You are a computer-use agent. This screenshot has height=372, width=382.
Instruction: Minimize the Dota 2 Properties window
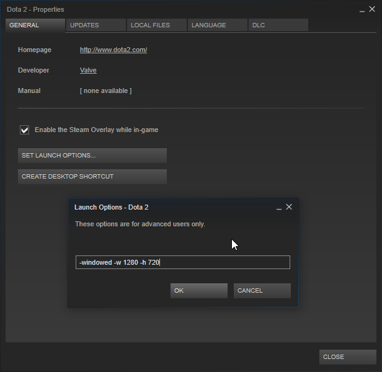pos(362,10)
